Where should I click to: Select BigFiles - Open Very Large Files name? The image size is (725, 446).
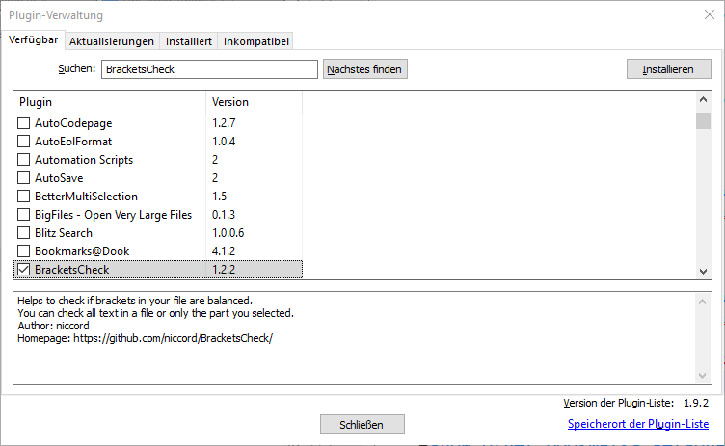[x=114, y=215]
